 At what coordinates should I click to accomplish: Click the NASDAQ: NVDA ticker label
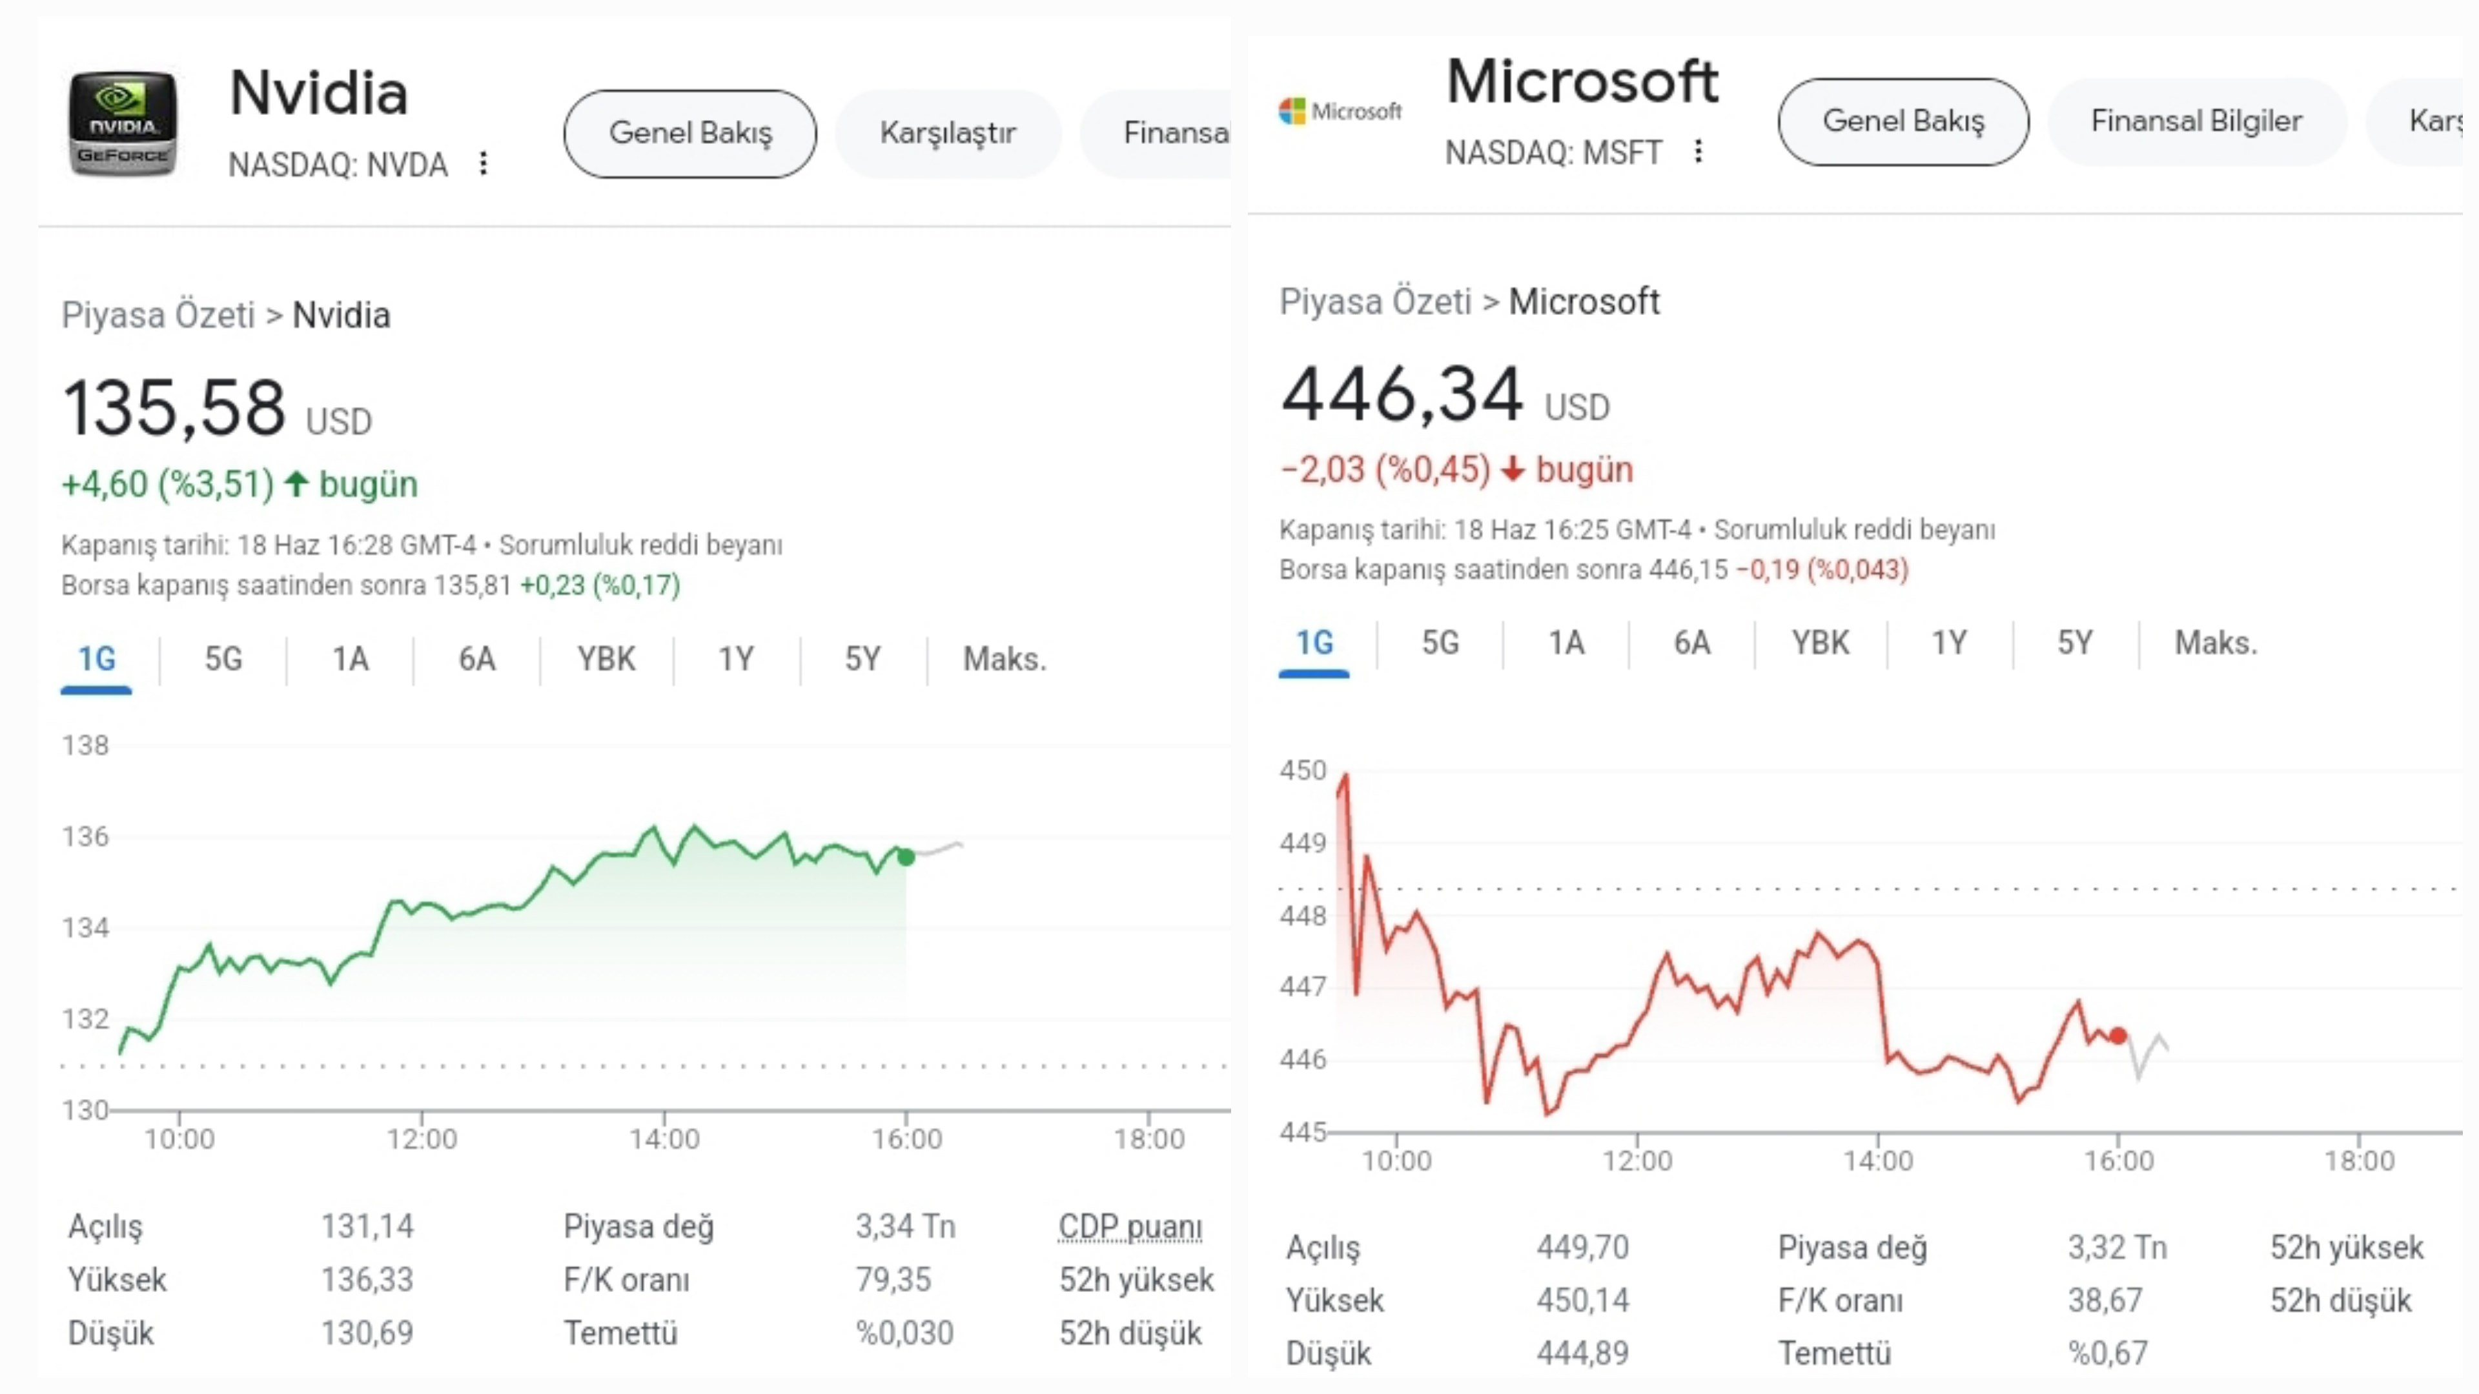[338, 165]
